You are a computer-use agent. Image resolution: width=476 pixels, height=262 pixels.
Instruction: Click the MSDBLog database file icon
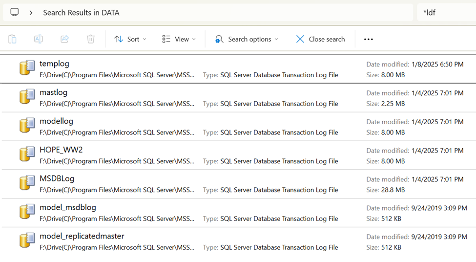[27, 183]
